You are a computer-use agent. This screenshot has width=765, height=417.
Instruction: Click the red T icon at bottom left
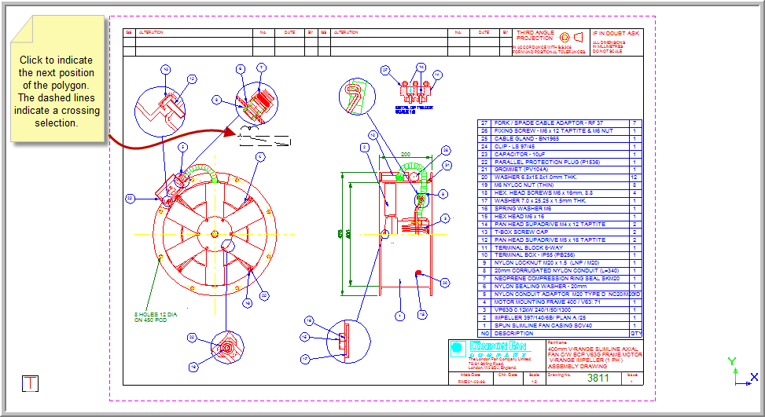pyautogui.click(x=31, y=383)
